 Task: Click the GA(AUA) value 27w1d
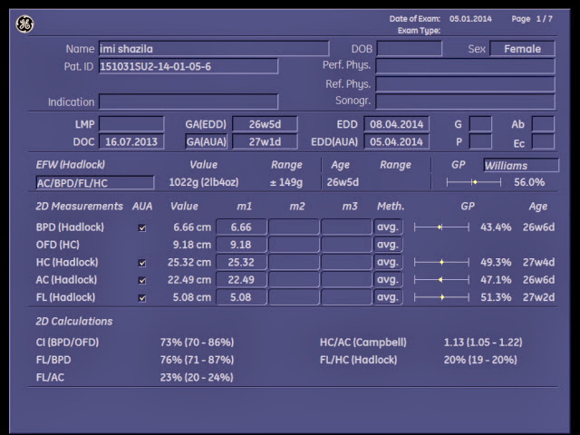tap(265, 141)
